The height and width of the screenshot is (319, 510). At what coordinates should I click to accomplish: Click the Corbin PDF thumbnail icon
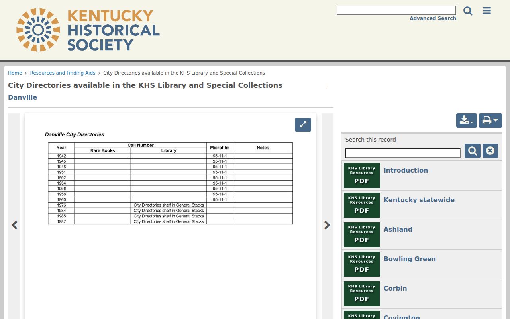pyautogui.click(x=362, y=293)
